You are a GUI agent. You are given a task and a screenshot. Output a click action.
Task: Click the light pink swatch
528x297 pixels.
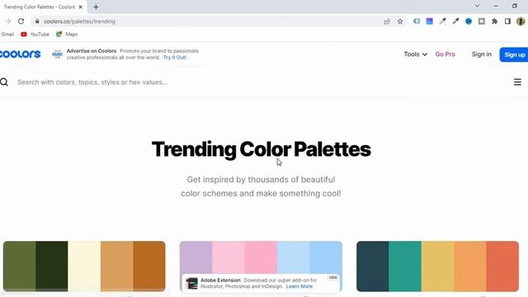(229, 257)
